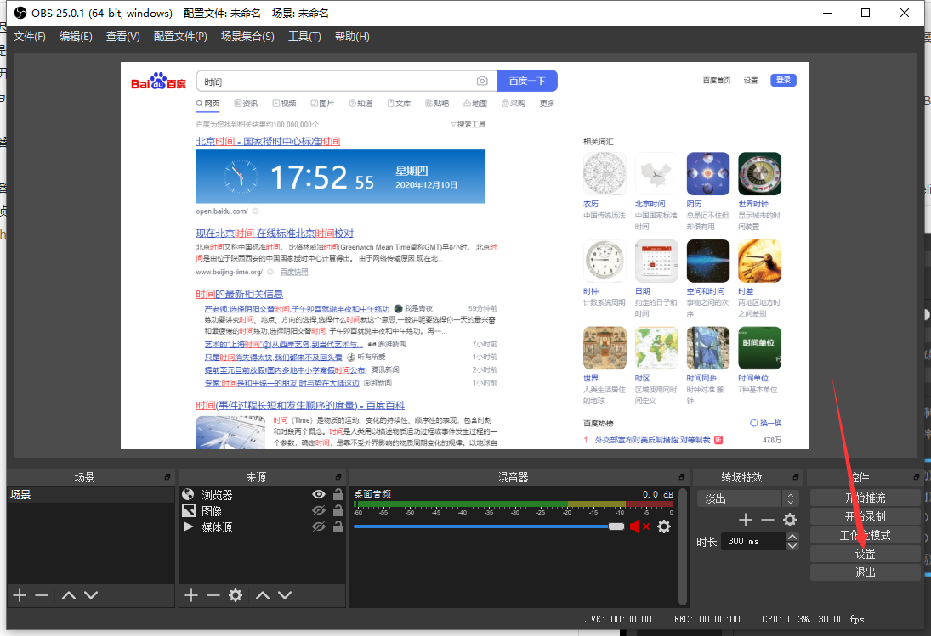Image resolution: width=931 pixels, height=636 pixels.
Task: Remove selected scene with minus icon
Action: [x=42, y=595]
